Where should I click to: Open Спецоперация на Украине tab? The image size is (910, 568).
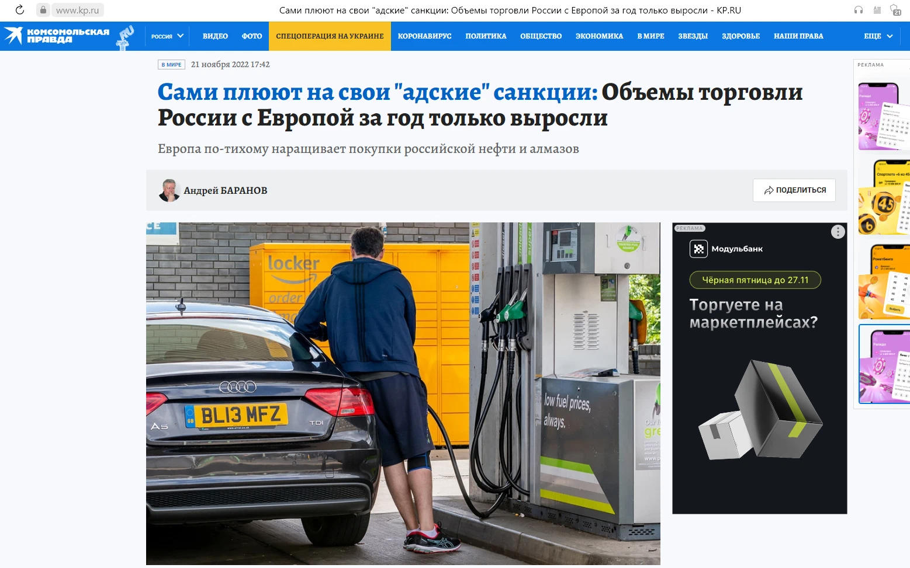pyautogui.click(x=330, y=36)
